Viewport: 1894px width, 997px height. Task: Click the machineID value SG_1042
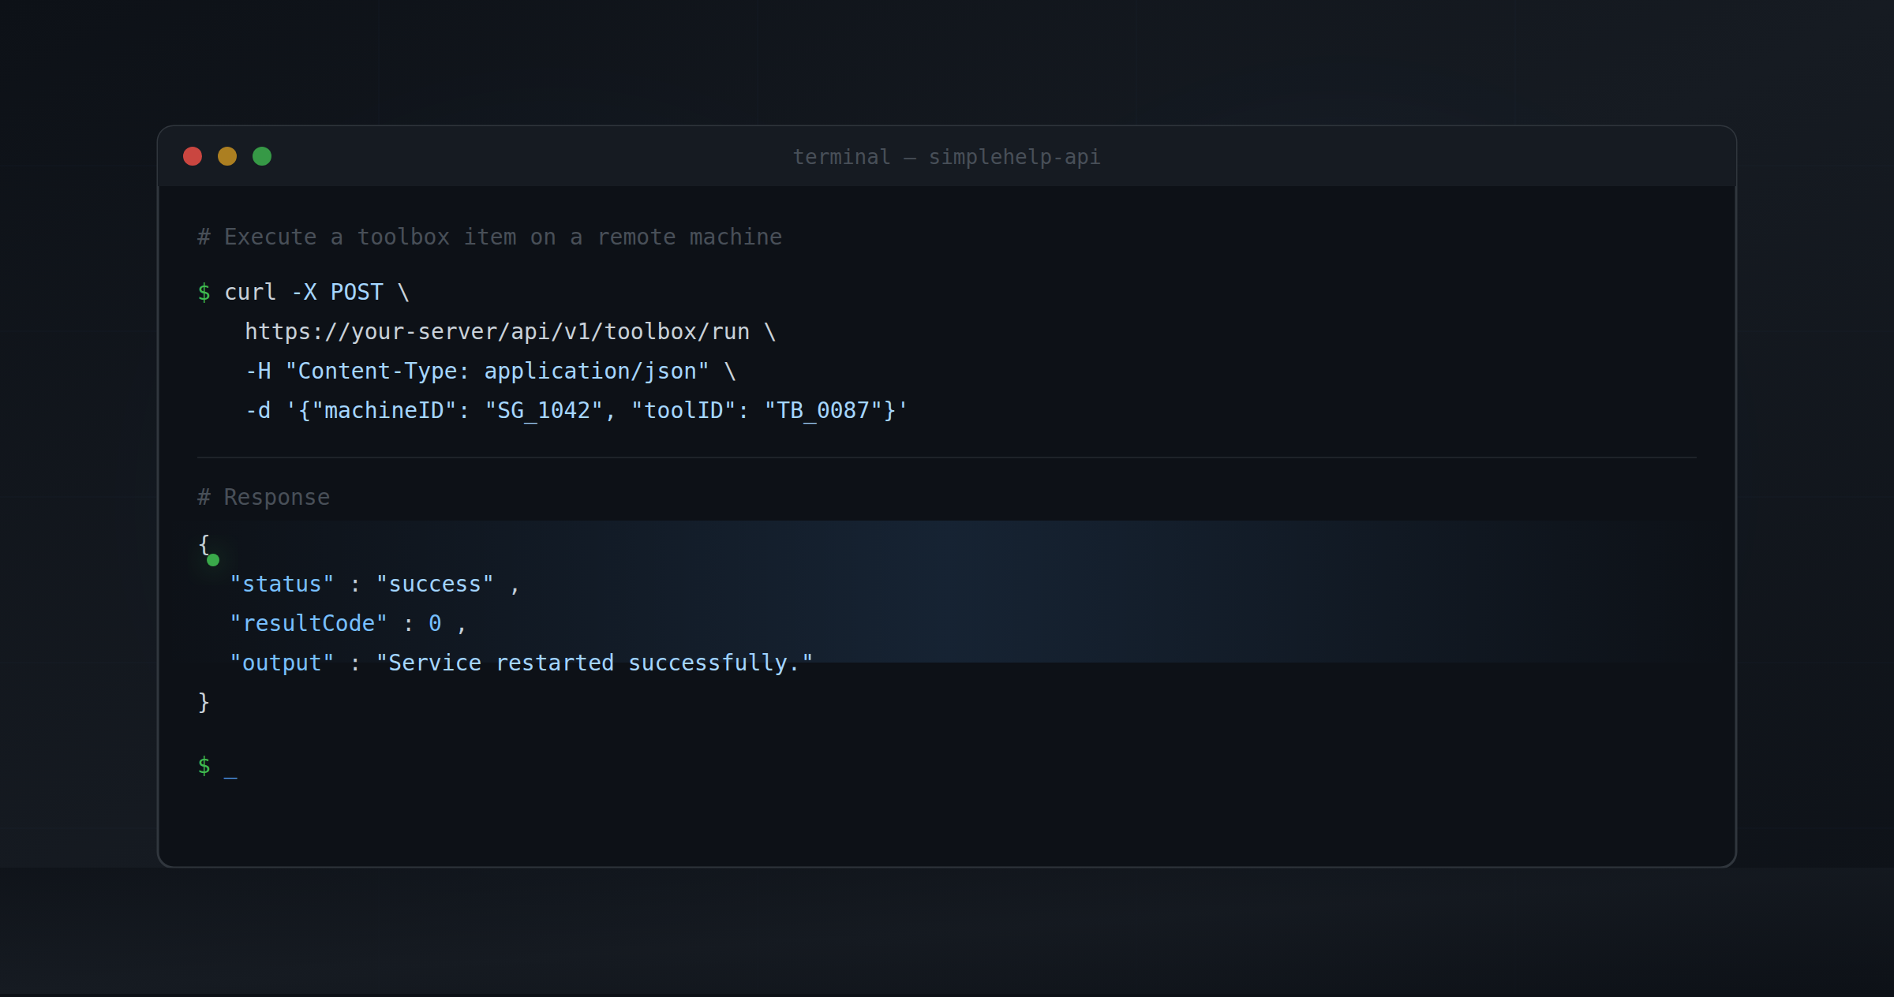pos(544,410)
